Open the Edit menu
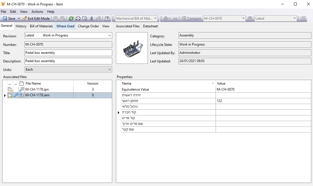This screenshot has height=186, width=313. tap(13, 12)
